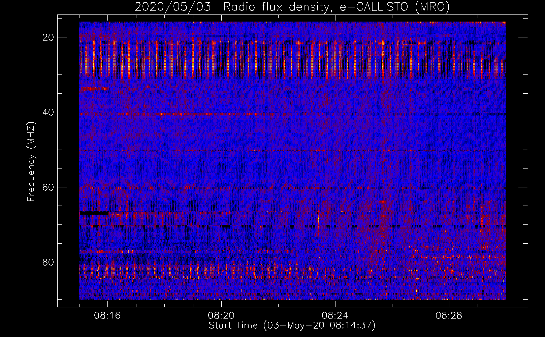Click the time tick label '08:28'

coord(449,316)
